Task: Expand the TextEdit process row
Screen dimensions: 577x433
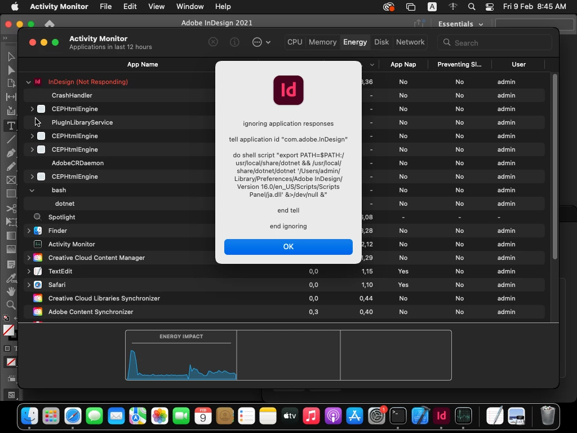Action: tap(29, 271)
